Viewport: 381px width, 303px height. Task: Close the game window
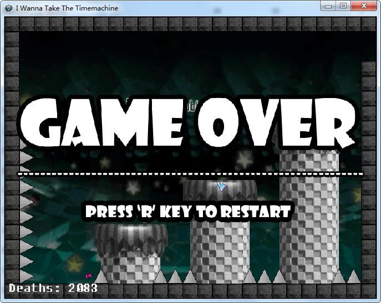(364, 6)
